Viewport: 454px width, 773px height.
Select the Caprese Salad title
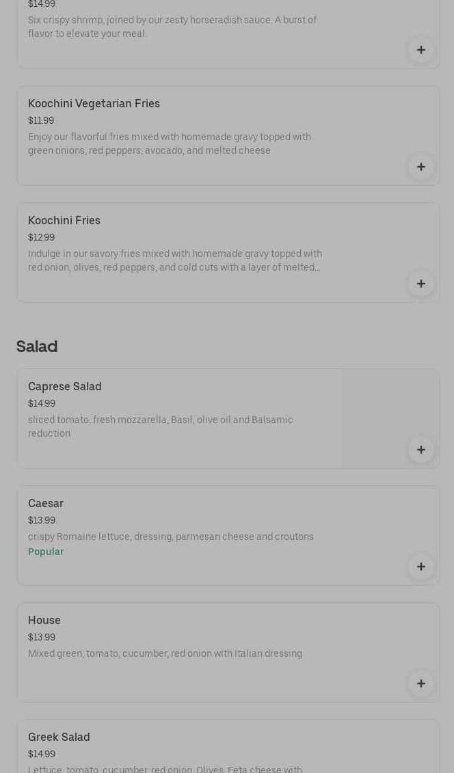[64, 387]
